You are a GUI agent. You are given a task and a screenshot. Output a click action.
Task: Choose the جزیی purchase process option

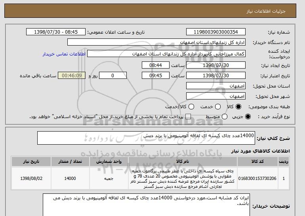pos(248,117)
